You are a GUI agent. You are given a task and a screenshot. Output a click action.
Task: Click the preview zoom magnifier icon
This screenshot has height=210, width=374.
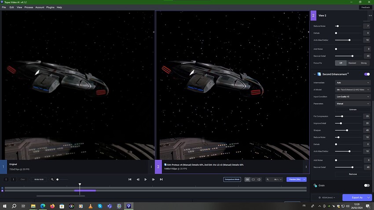tap(268, 179)
